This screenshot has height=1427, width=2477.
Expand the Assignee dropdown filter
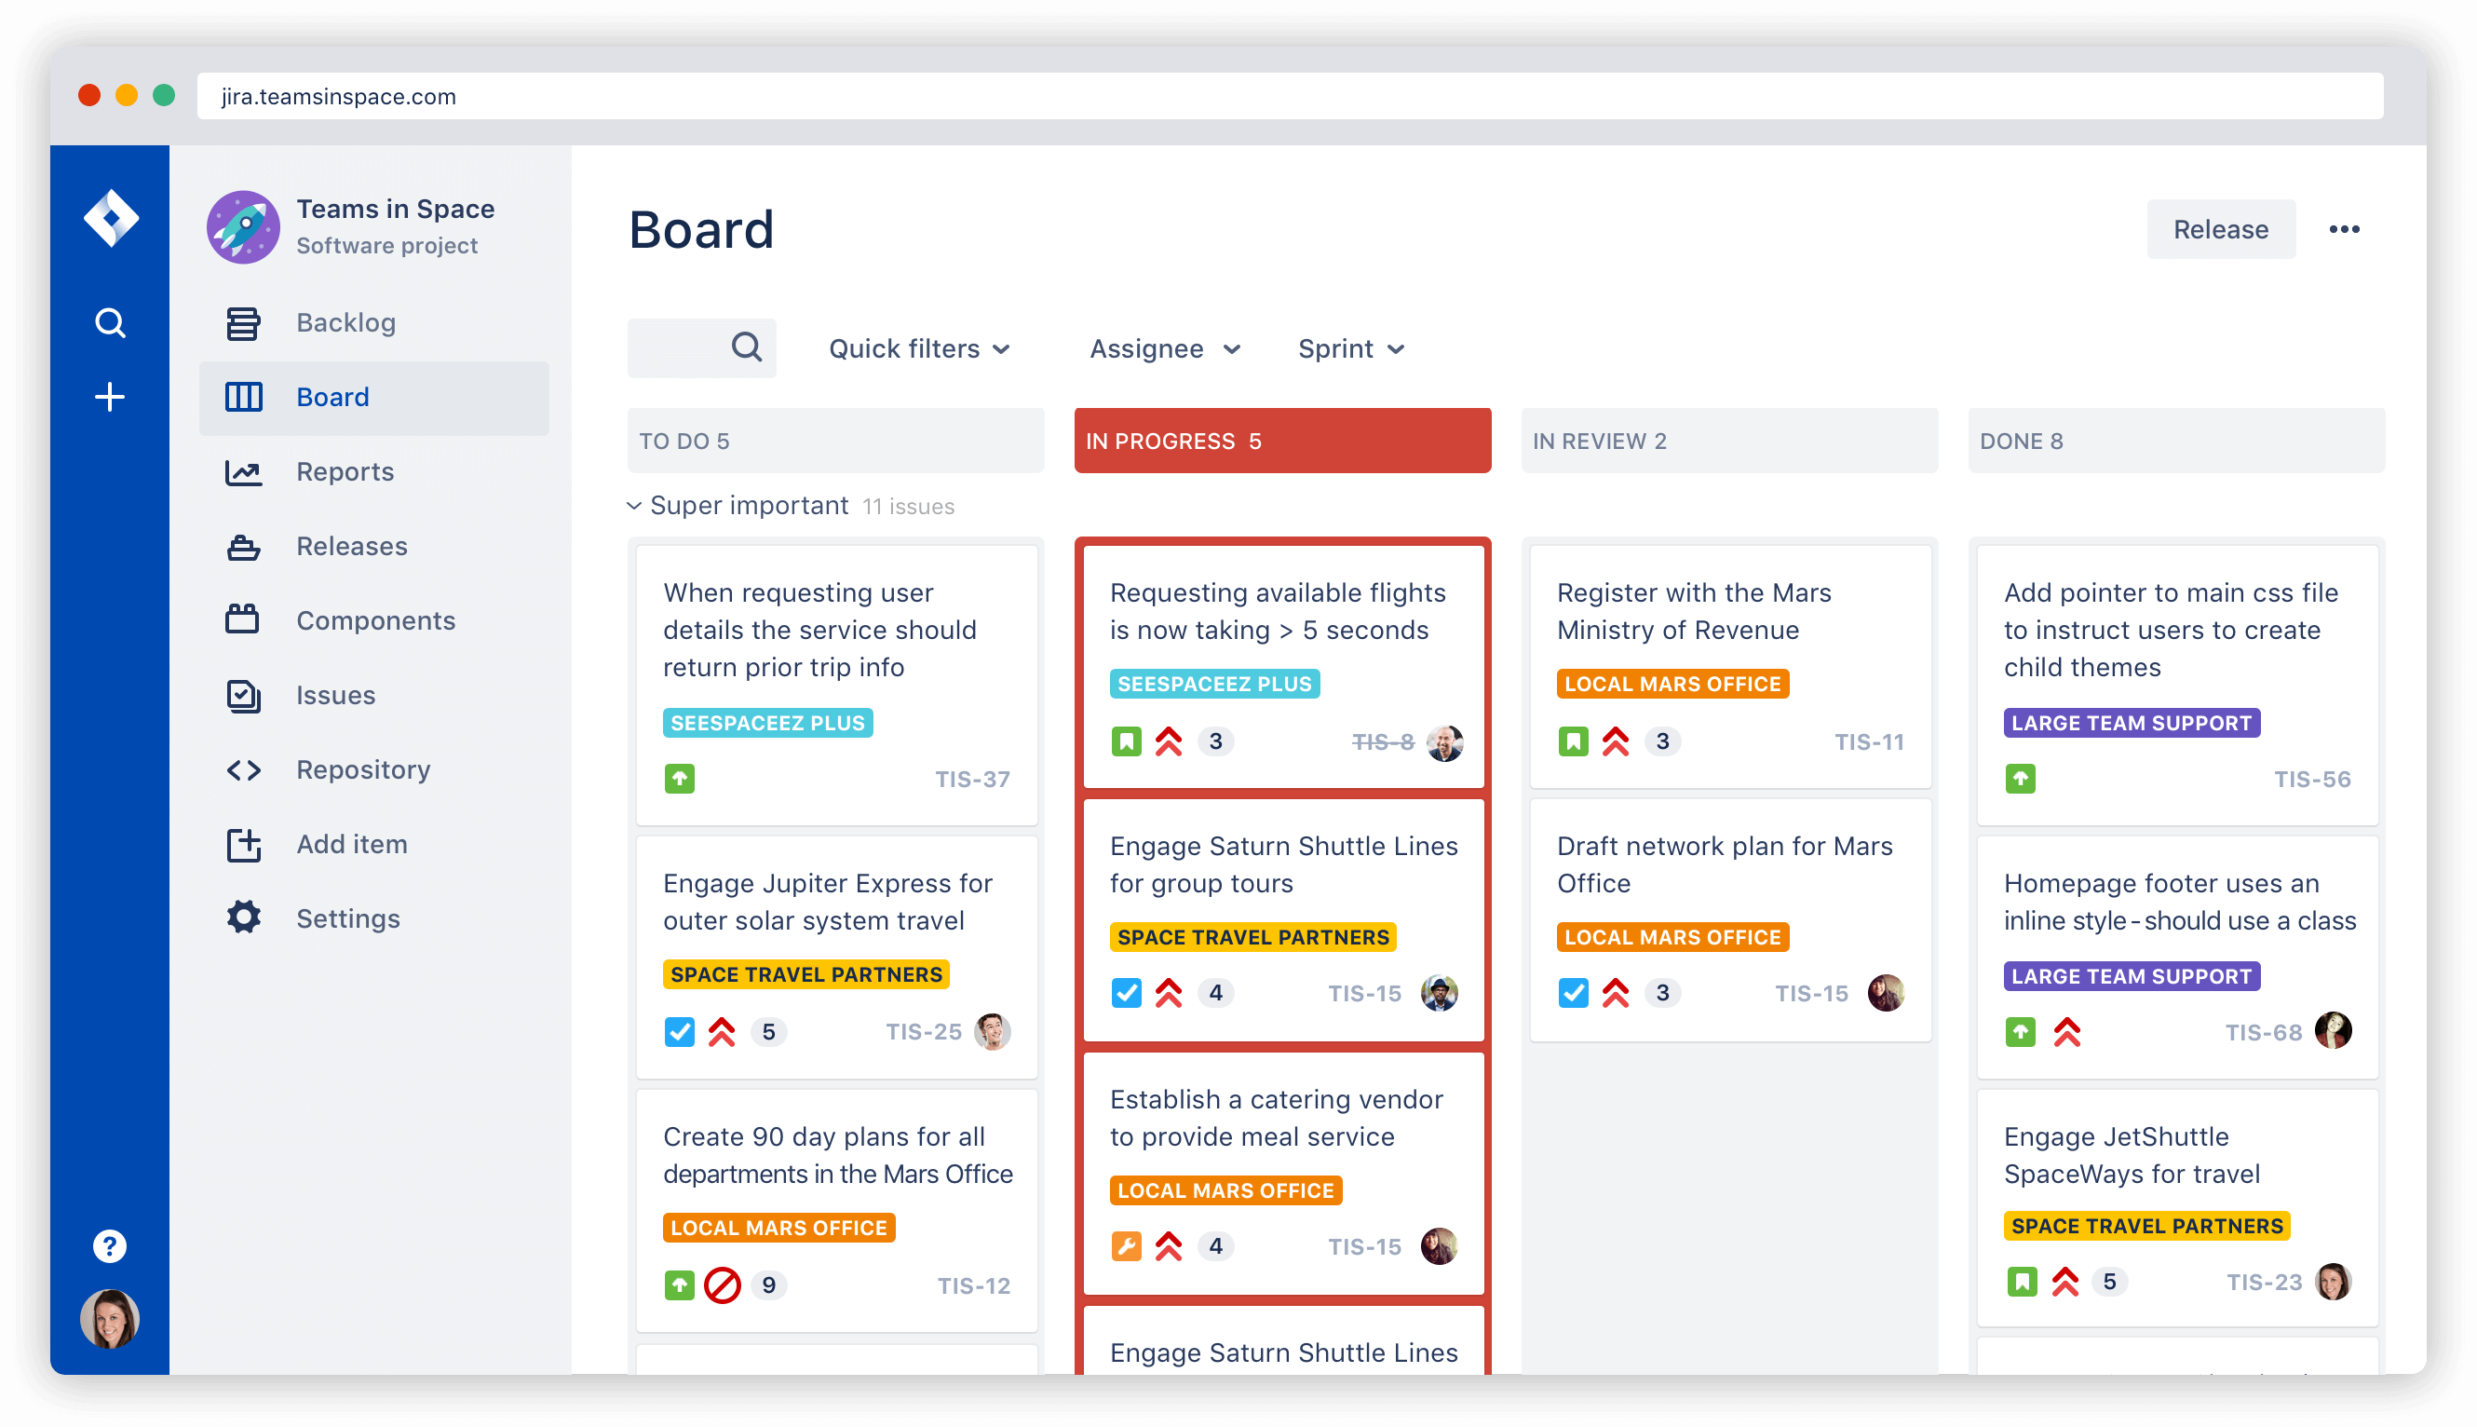pyautogui.click(x=1162, y=348)
